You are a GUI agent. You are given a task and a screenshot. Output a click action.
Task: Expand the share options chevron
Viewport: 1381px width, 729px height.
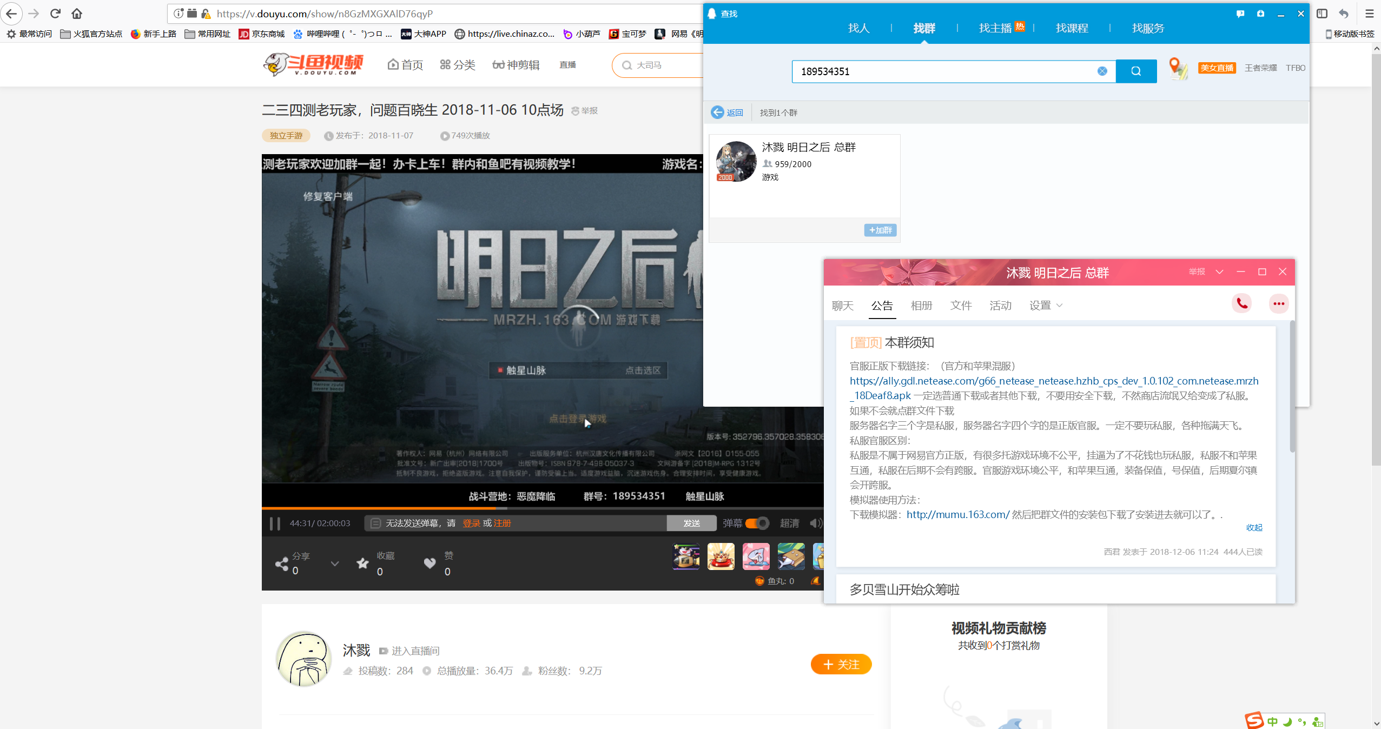(335, 564)
